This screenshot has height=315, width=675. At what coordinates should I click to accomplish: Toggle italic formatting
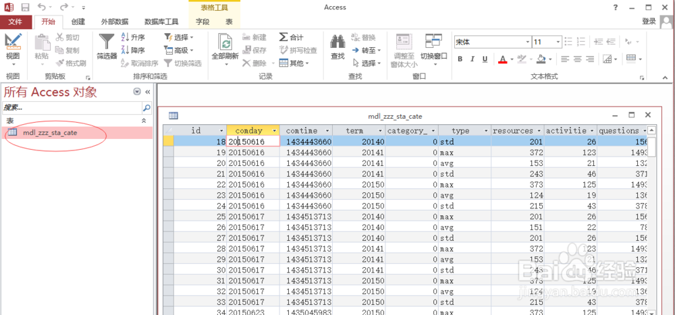[x=473, y=59]
